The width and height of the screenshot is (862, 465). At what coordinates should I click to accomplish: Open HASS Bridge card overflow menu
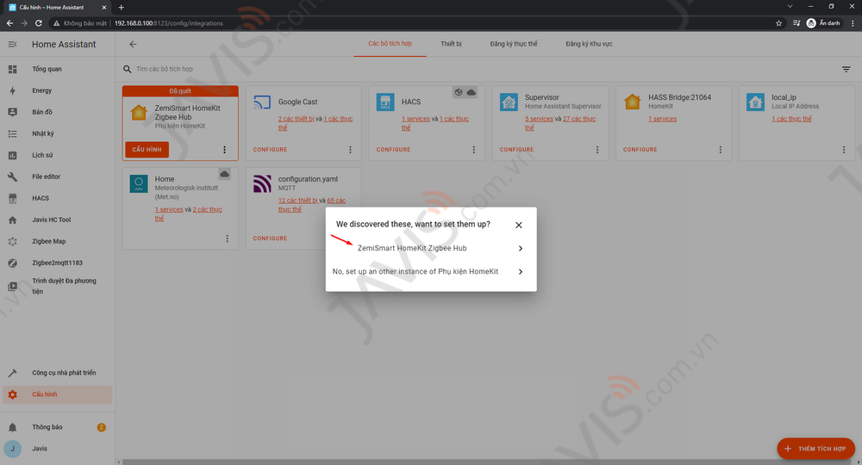click(721, 150)
